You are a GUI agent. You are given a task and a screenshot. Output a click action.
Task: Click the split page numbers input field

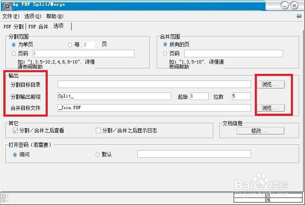point(84,54)
